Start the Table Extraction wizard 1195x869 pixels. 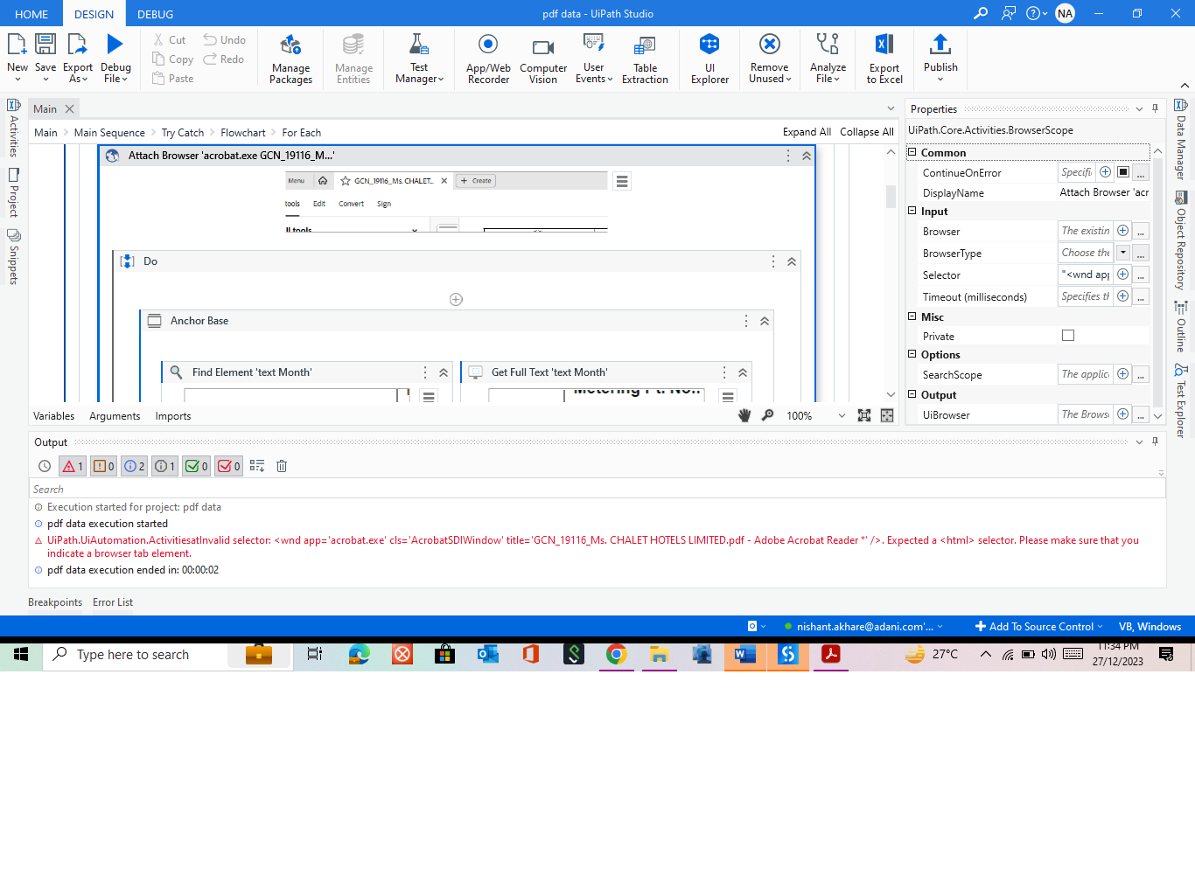pos(645,59)
